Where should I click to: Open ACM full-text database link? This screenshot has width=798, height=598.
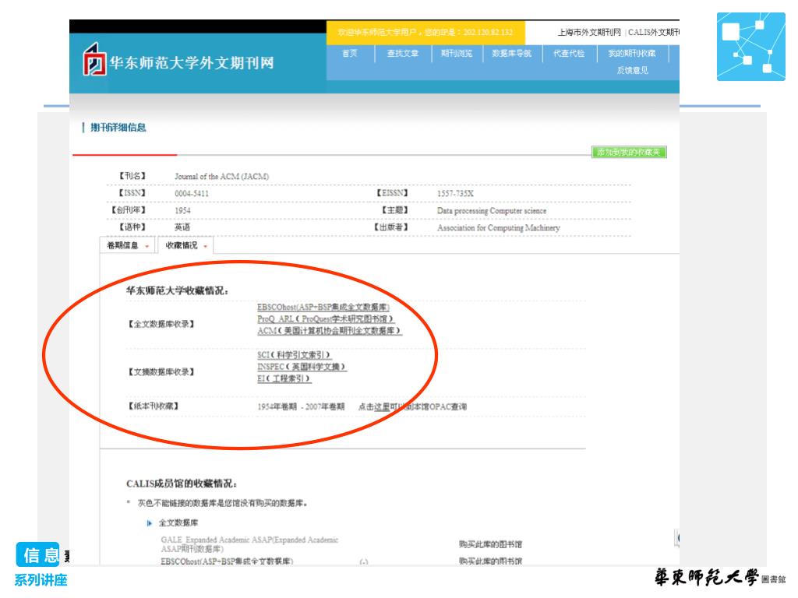(330, 331)
